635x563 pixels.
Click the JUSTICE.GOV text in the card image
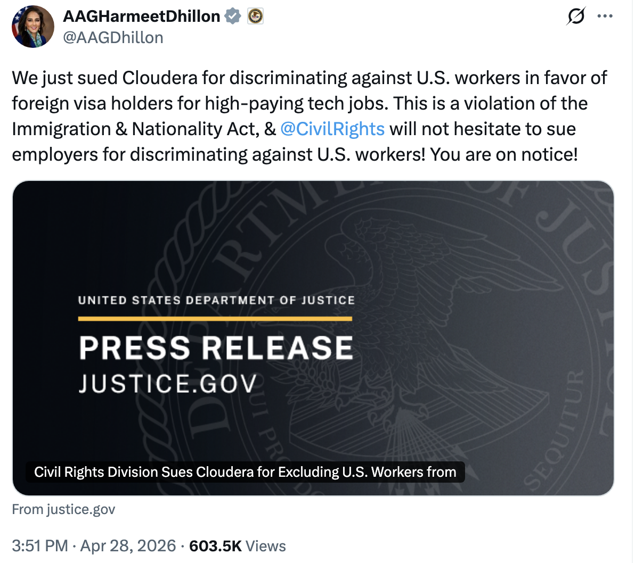(x=168, y=384)
